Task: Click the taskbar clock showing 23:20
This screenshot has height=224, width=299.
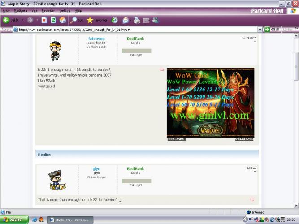Action: point(290,220)
